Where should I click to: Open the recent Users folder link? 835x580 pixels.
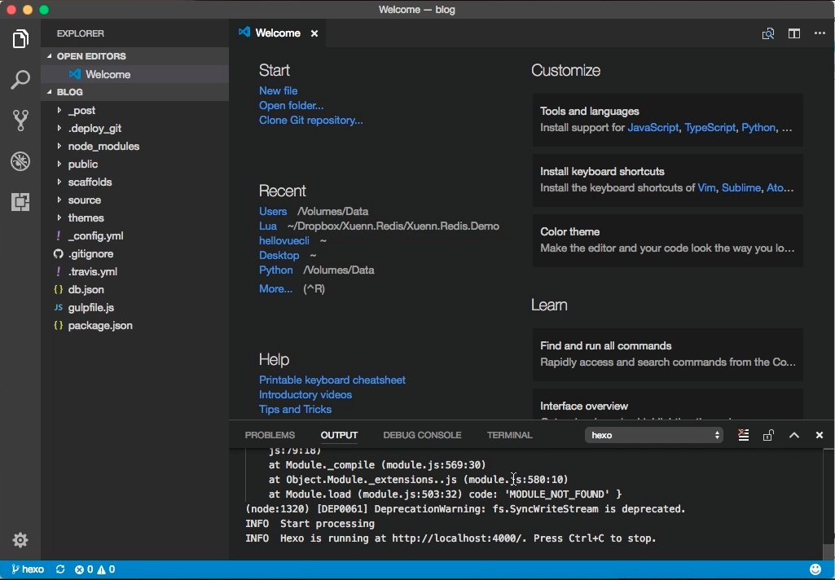click(x=273, y=212)
